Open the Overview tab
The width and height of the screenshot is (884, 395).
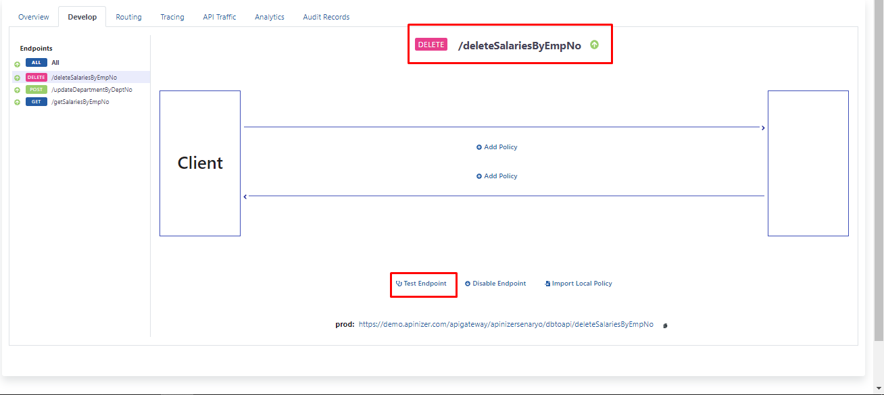click(34, 17)
